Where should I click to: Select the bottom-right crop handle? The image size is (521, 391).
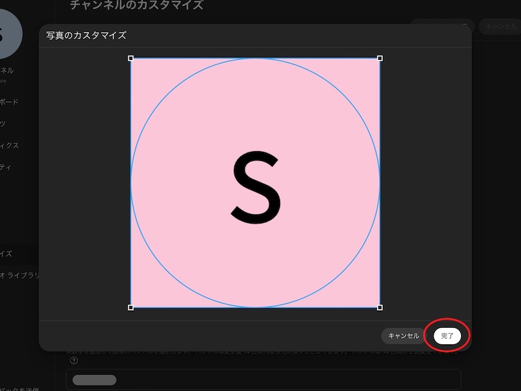coord(380,307)
